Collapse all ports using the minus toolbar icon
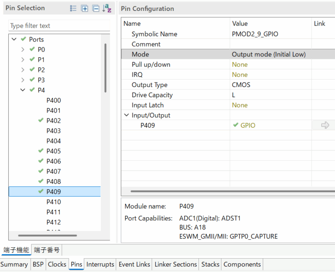The height and width of the screenshot is (272, 335). (95, 8)
